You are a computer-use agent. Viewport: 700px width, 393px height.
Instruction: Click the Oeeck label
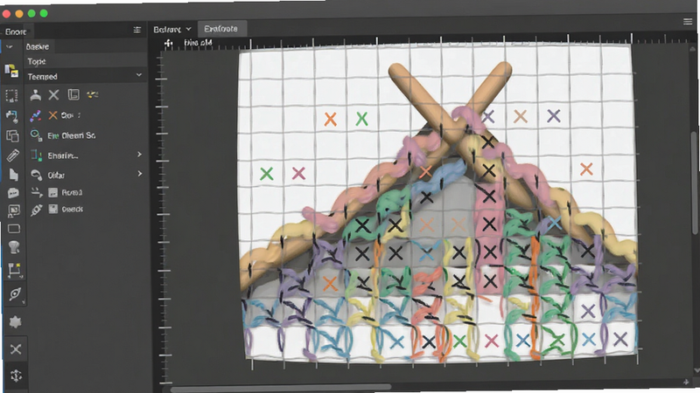[x=73, y=209]
